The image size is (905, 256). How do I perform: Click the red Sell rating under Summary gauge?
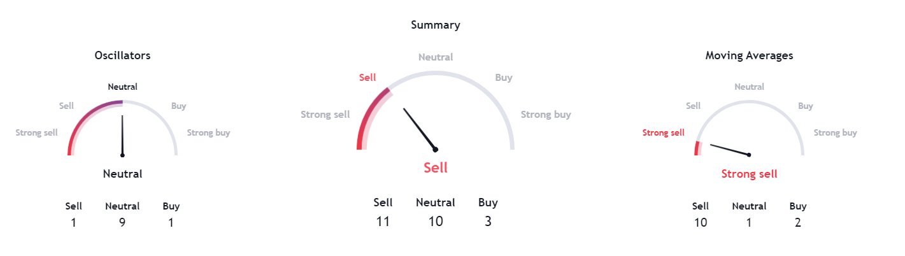point(436,167)
